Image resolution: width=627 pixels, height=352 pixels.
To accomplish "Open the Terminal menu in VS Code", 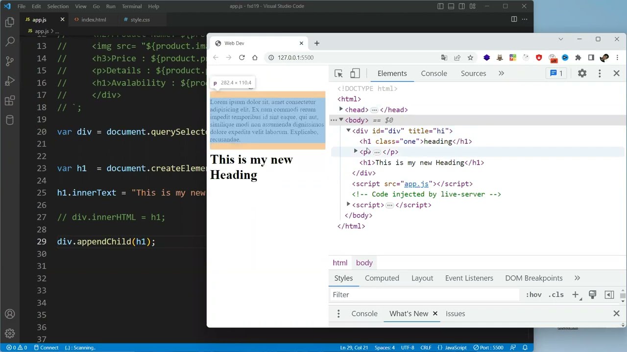I will click(x=132, y=6).
